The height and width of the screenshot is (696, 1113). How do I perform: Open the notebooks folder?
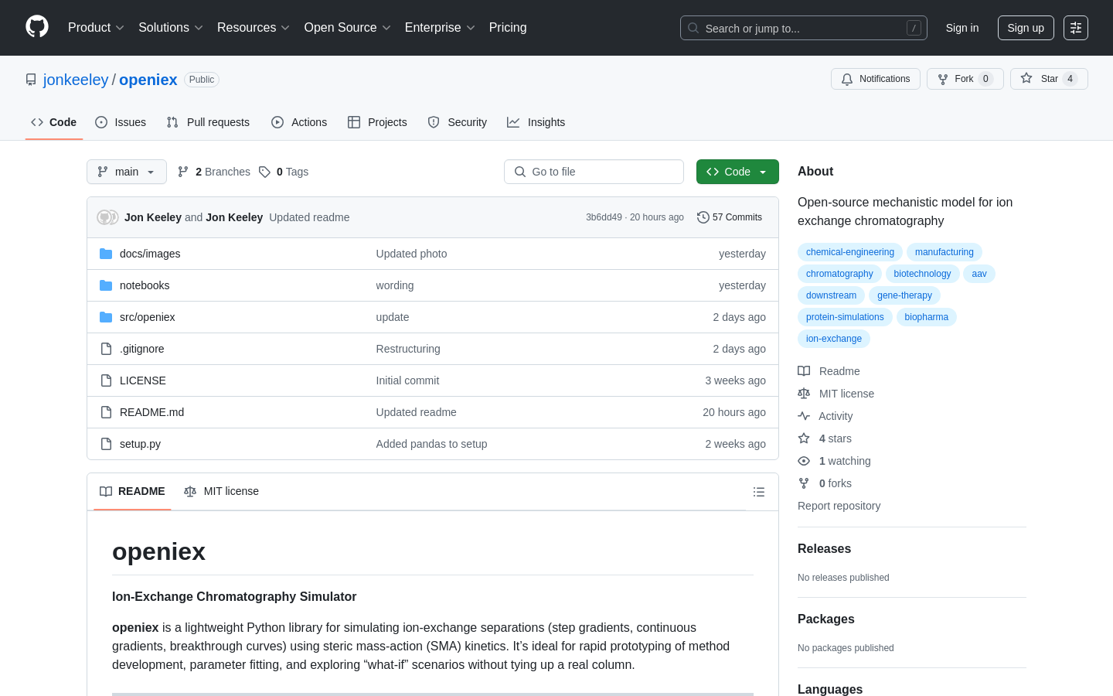click(x=145, y=285)
